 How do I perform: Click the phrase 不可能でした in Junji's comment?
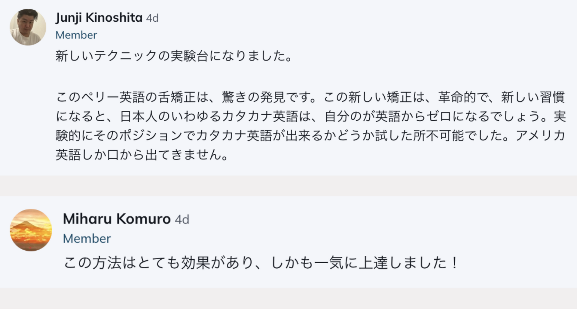pyautogui.click(x=464, y=136)
